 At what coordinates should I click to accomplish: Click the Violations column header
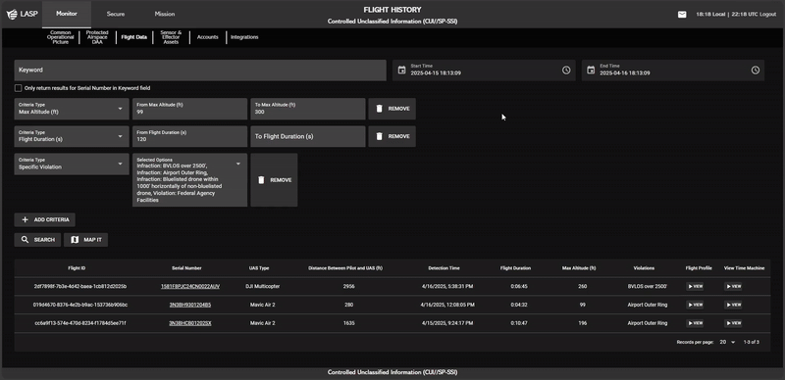(x=644, y=268)
